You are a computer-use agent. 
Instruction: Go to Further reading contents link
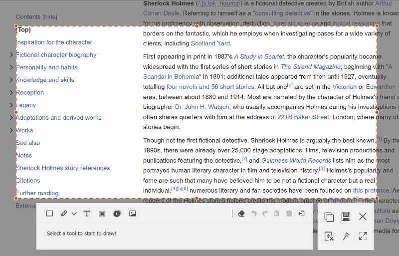click(x=37, y=193)
